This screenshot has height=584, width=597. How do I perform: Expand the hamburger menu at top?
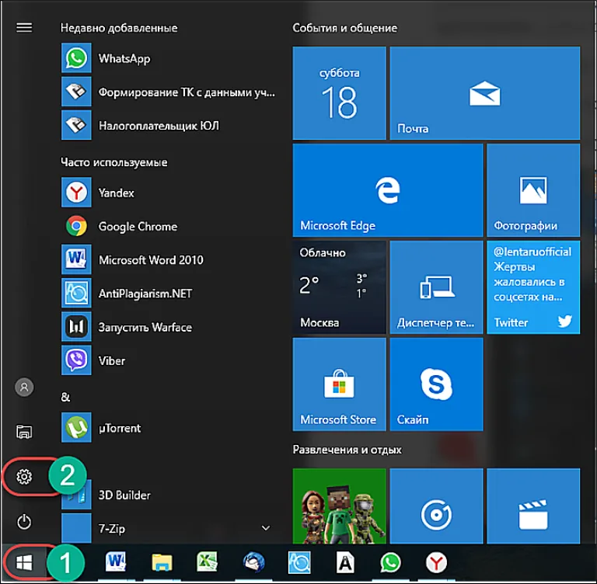point(24,27)
